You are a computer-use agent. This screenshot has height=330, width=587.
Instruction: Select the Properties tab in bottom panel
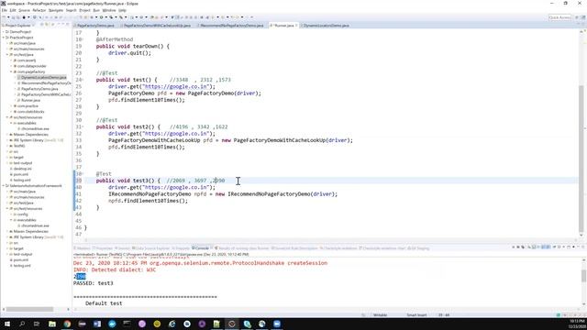pyautogui.click(x=103, y=248)
